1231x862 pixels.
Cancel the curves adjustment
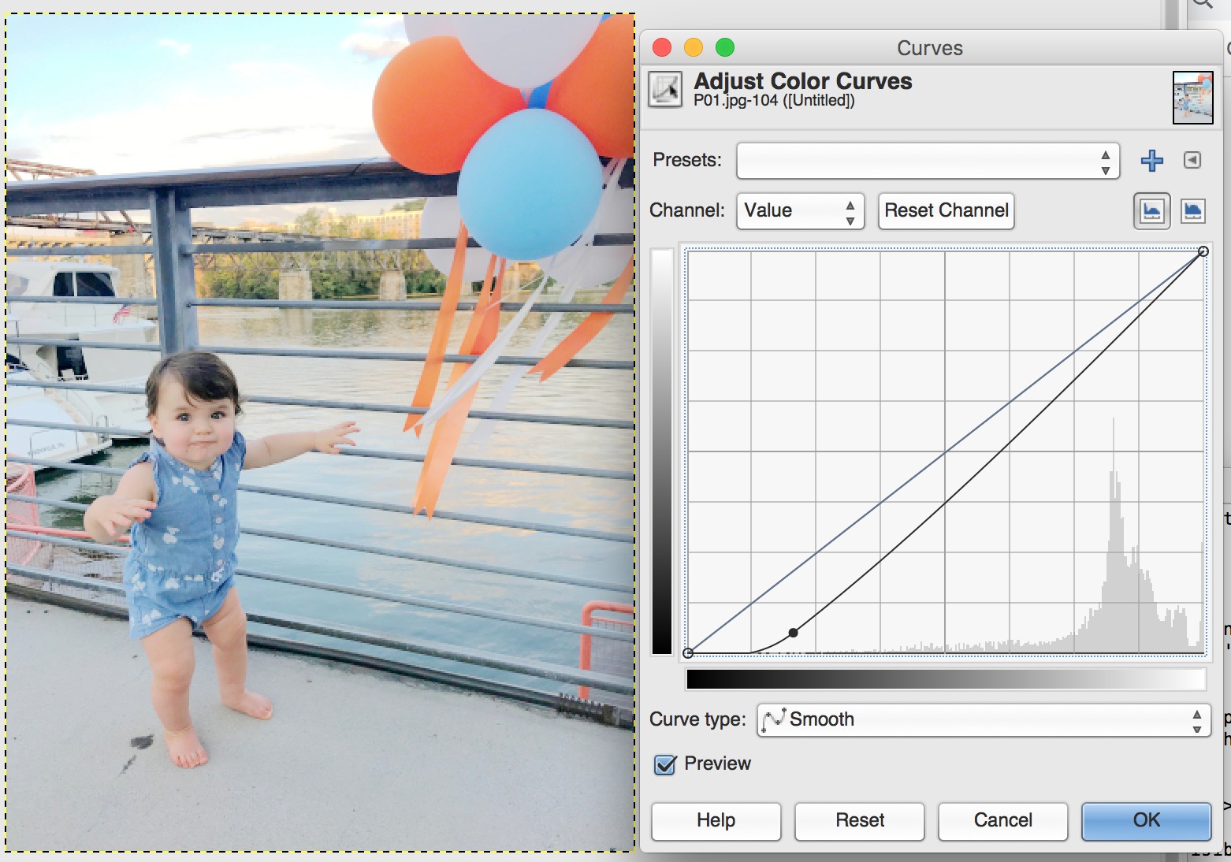[x=1002, y=821]
